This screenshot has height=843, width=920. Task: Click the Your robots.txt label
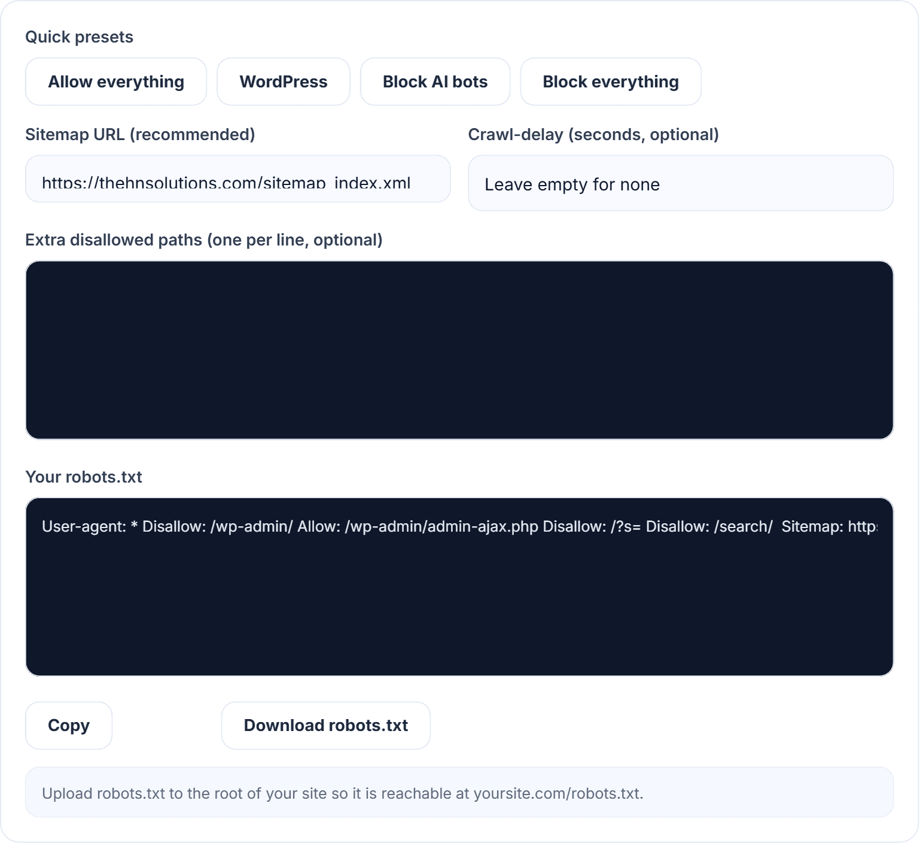tap(84, 477)
